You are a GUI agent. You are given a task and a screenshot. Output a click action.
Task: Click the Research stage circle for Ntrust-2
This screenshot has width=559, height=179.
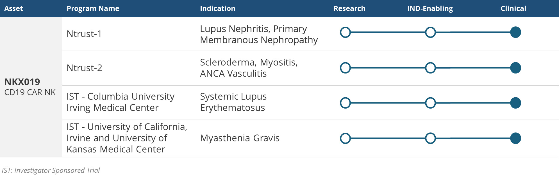point(345,68)
